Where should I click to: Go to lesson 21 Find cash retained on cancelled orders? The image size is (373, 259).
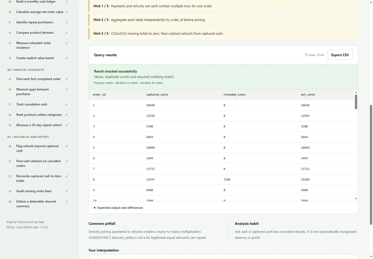pyautogui.click(x=38, y=163)
